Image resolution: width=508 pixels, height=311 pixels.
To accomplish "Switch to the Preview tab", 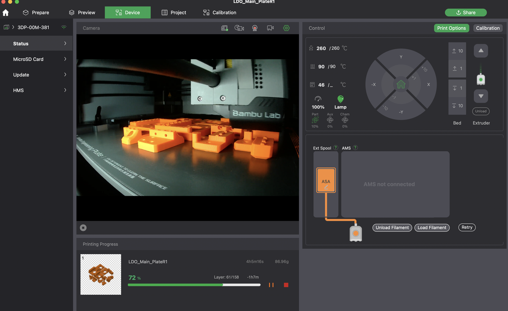I will (82, 12).
